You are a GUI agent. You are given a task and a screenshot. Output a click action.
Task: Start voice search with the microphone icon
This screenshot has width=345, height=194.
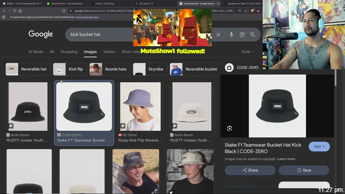[231, 34]
